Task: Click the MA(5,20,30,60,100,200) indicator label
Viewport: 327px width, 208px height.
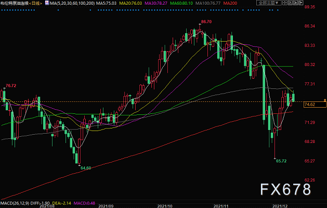Action: coord(72,3)
